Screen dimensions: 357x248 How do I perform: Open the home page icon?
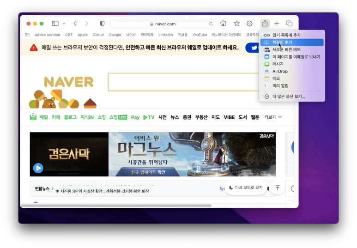(x=223, y=23)
